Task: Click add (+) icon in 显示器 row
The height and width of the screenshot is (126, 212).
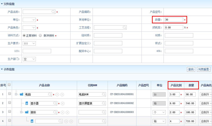Action: pos(63,103)
